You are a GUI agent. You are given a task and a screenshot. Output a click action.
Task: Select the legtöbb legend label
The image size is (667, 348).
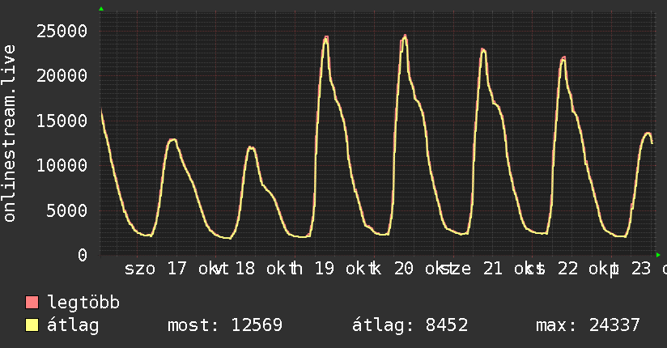[83, 303]
